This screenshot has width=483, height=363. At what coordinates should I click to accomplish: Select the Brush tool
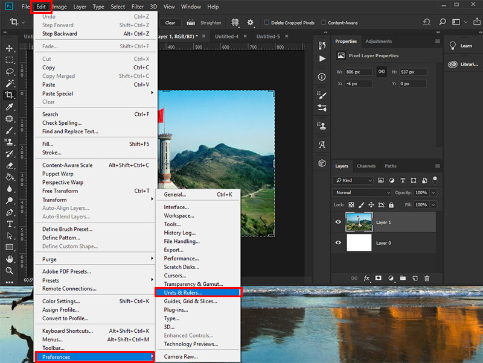[9, 130]
